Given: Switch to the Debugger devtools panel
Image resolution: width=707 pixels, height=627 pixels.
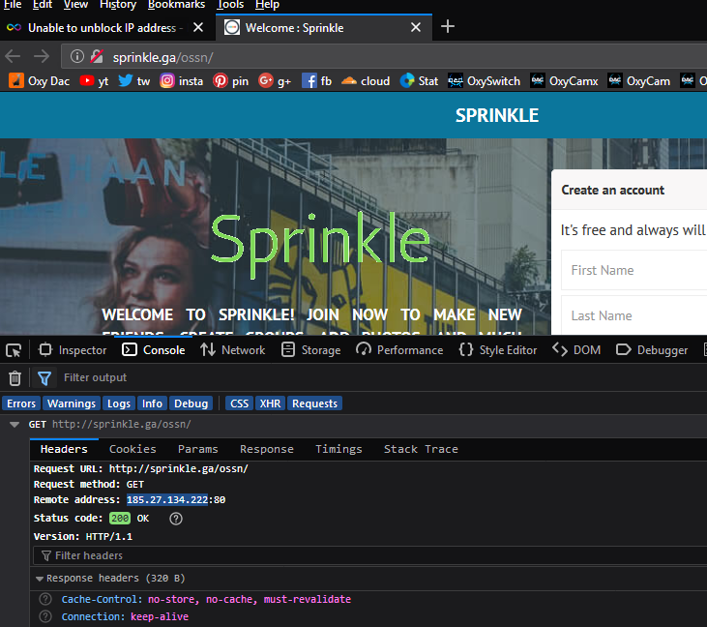Looking at the screenshot, I should [x=652, y=350].
